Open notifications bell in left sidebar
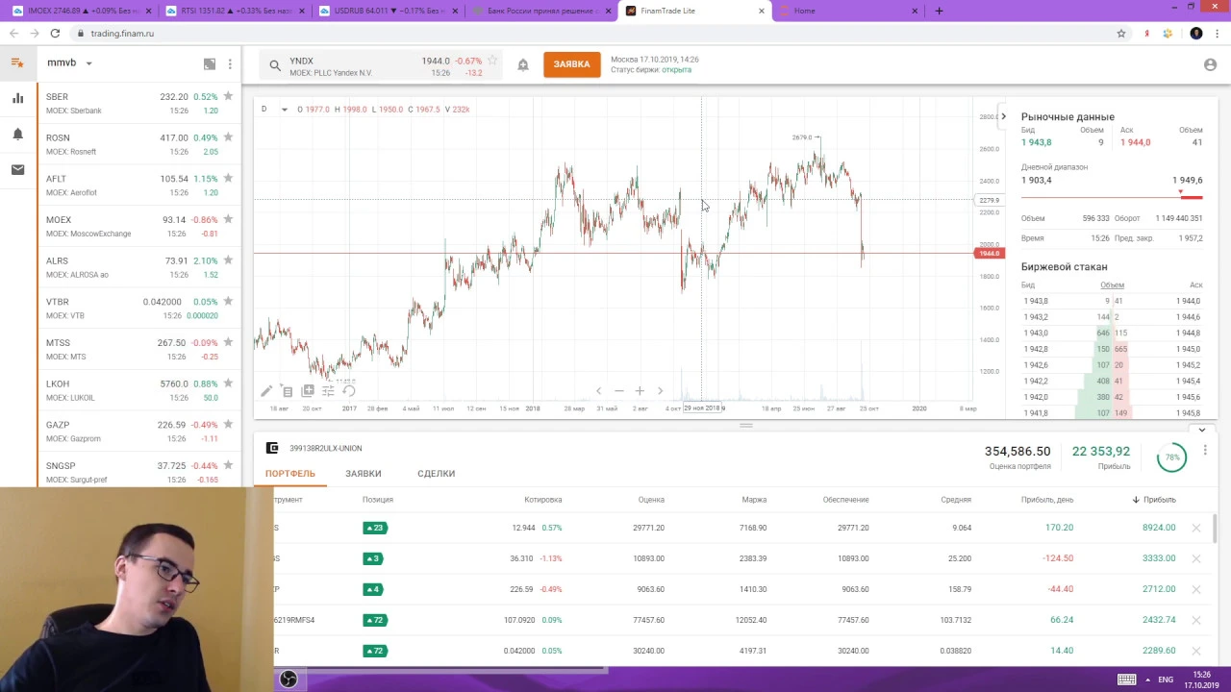Image resolution: width=1231 pixels, height=692 pixels. pyautogui.click(x=17, y=135)
